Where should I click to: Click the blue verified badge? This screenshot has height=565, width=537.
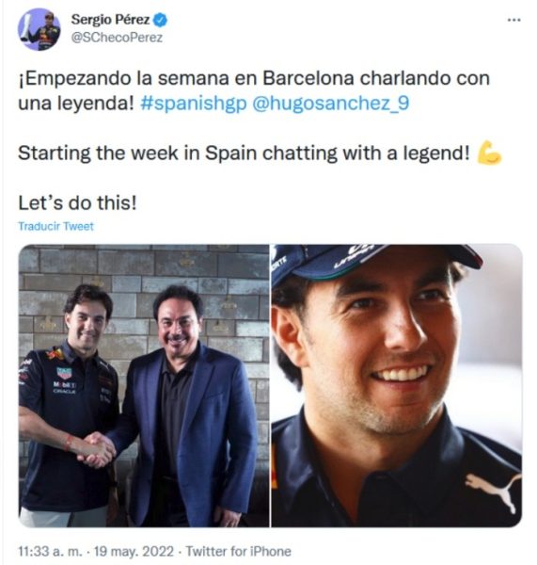161,20
